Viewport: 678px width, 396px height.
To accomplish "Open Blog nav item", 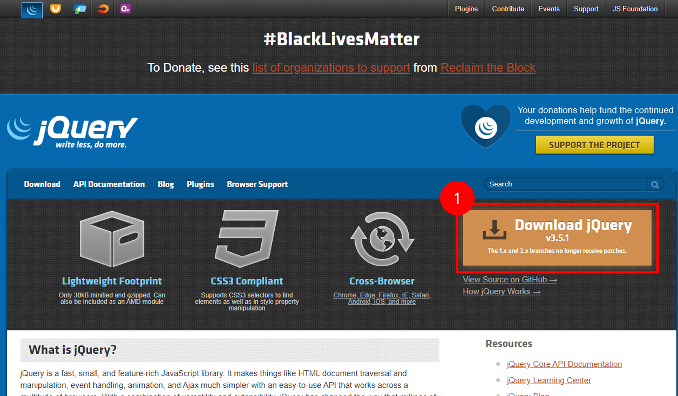I will click(x=166, y=184).
